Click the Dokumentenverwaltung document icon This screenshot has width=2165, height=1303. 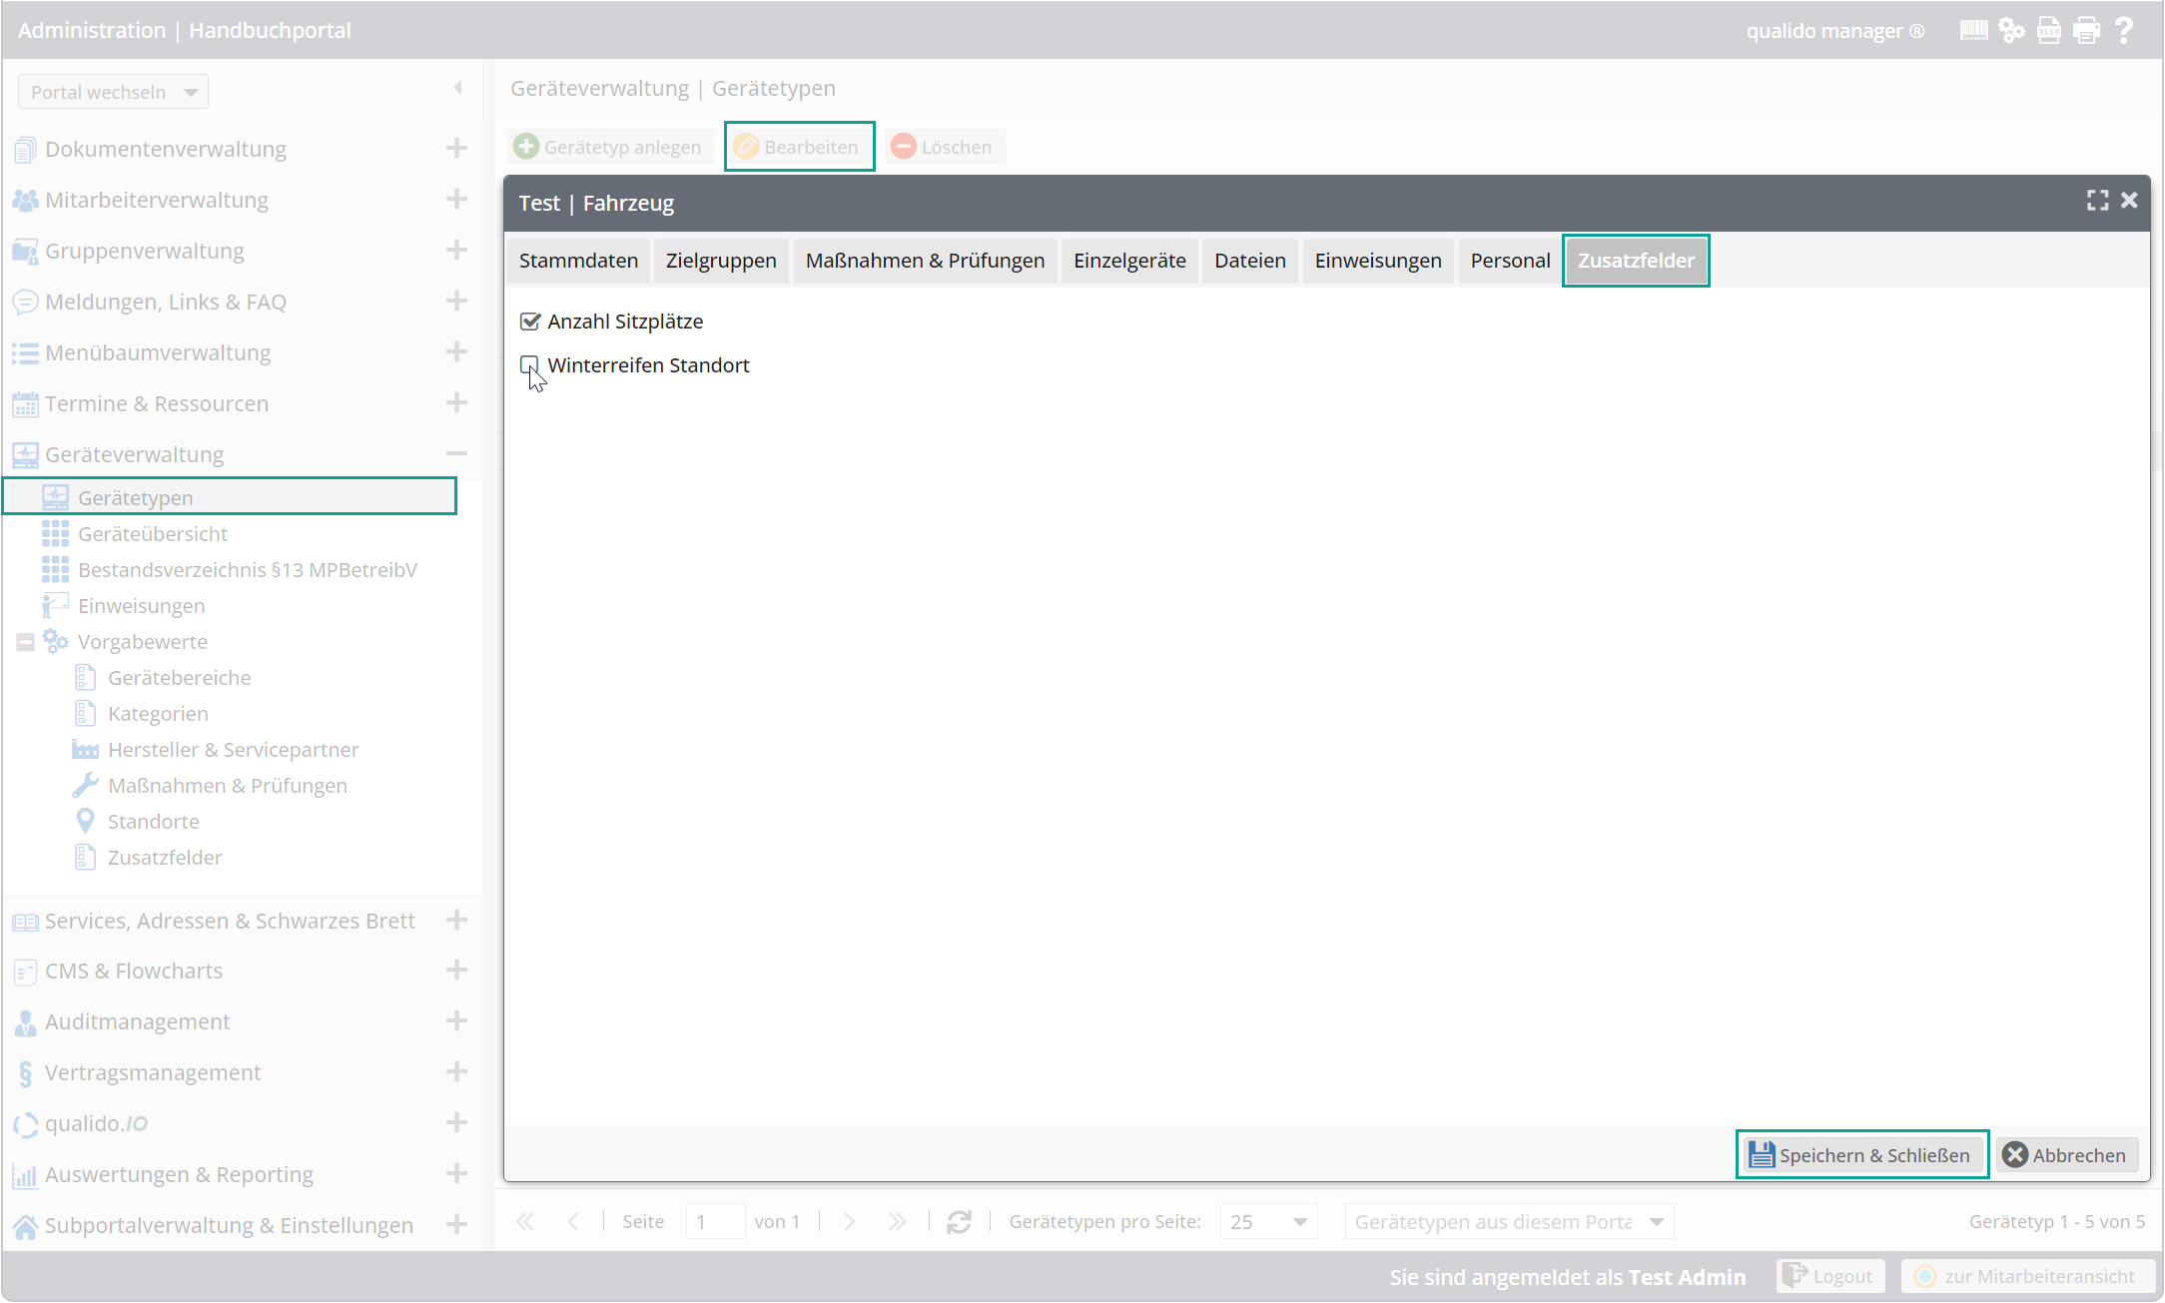click(25, 150)
